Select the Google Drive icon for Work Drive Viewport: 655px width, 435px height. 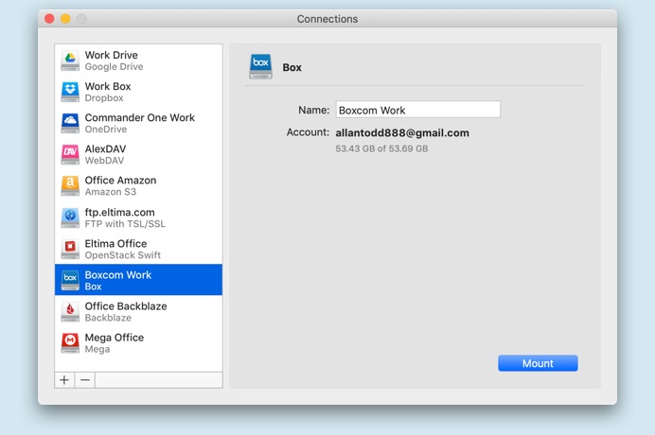tap(70, 61)
